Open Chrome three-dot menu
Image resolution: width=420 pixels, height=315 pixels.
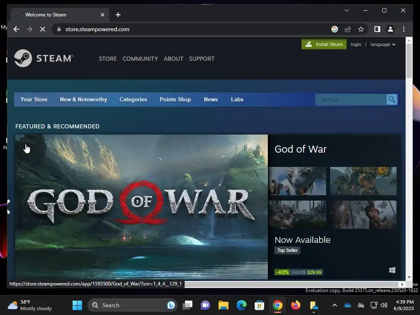(x=404, y=29)
